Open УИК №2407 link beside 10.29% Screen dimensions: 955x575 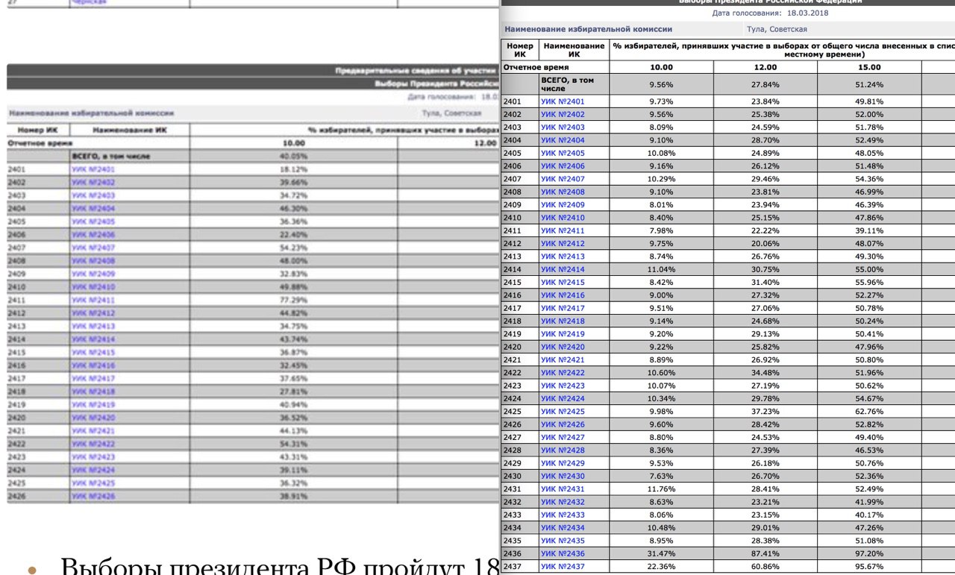point(563,178)
